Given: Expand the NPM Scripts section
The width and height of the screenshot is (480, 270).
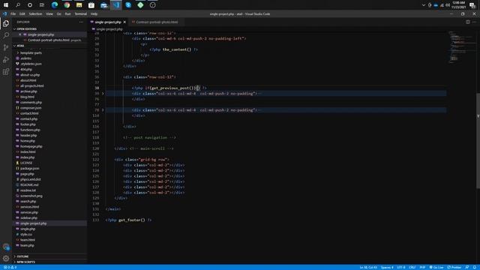Looking at the screenshot, I should (x=26, y=262).
